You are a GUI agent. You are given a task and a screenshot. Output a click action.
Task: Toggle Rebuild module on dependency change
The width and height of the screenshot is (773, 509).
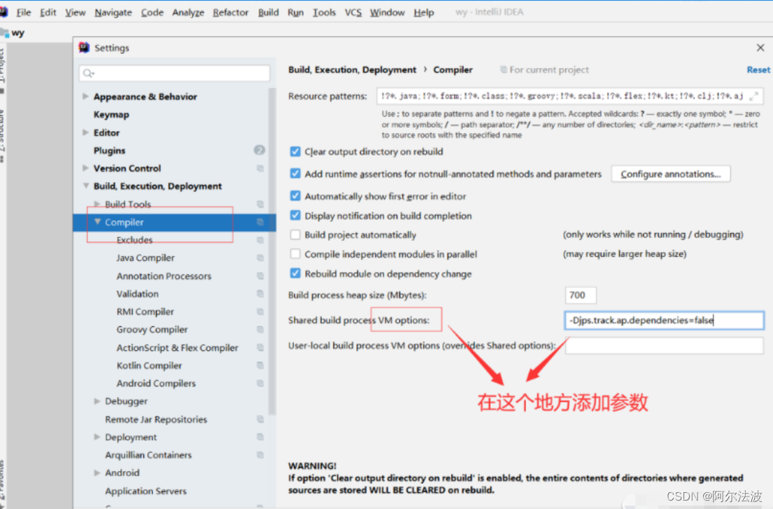coord(295,273)
